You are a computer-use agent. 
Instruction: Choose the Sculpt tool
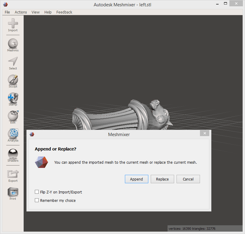[13, 81]
